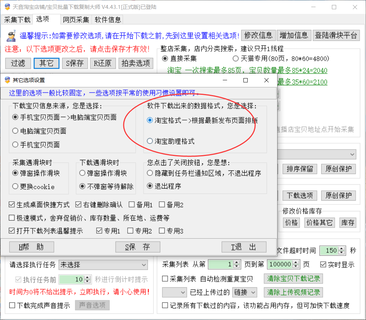Switch to the 网页采集 tab

pos(76,20)
